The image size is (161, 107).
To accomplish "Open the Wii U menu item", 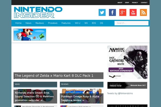I will [78, 23].
